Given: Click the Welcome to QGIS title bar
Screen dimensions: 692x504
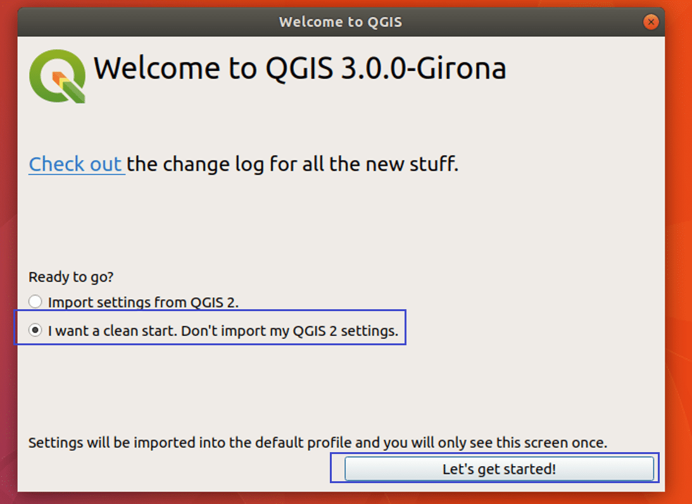Looking at the screenshot, I should pyautogui.click(x=340, y=23).
